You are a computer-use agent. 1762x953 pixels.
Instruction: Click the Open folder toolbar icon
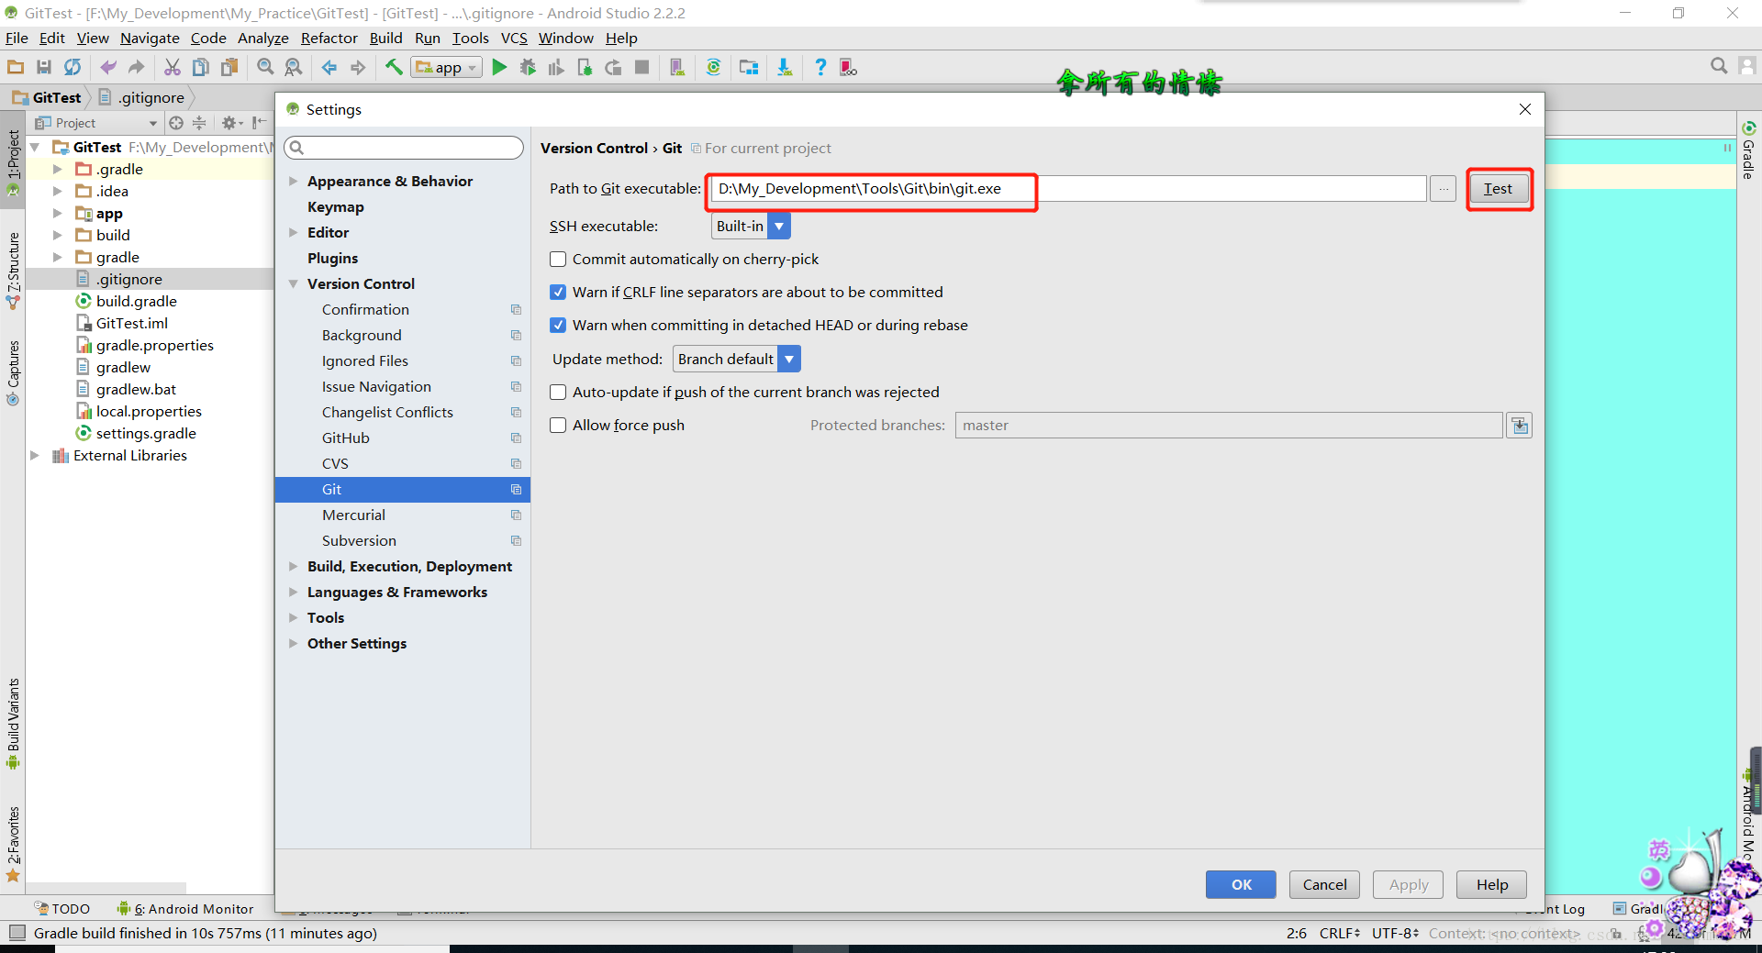[x=16, y=67]
